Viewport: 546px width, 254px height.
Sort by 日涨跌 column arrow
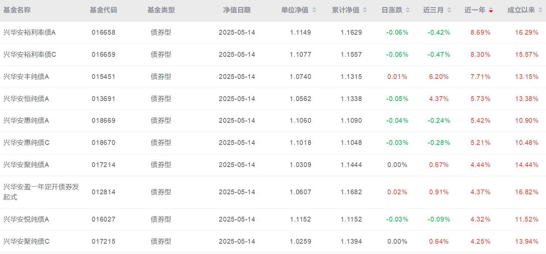pyautogui.click(x=408, y=10)
